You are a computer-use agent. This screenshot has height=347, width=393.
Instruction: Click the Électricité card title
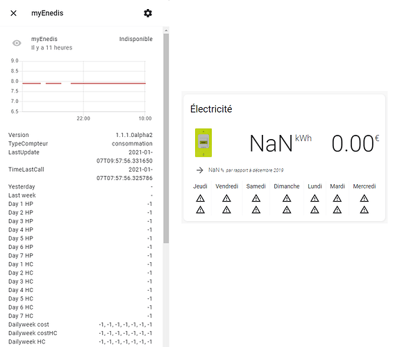[211, 109]
